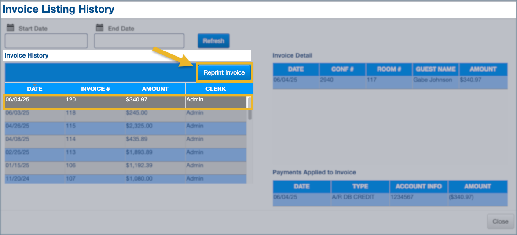Select invoice 118 for $245.00
The image size is (517, 235).
coord(125,113)
